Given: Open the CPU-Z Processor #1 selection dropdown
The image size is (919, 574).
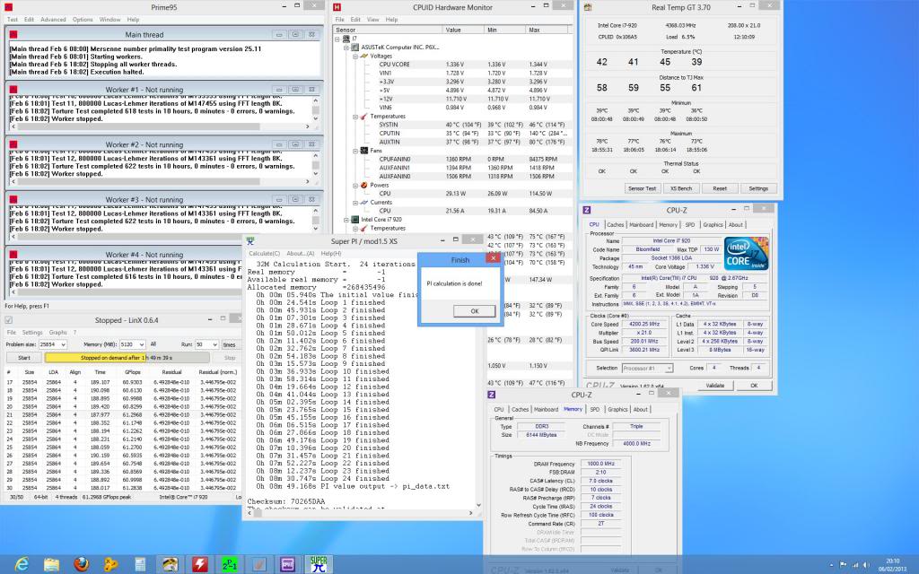Looking at the screenshot, I should click(669, 368).
